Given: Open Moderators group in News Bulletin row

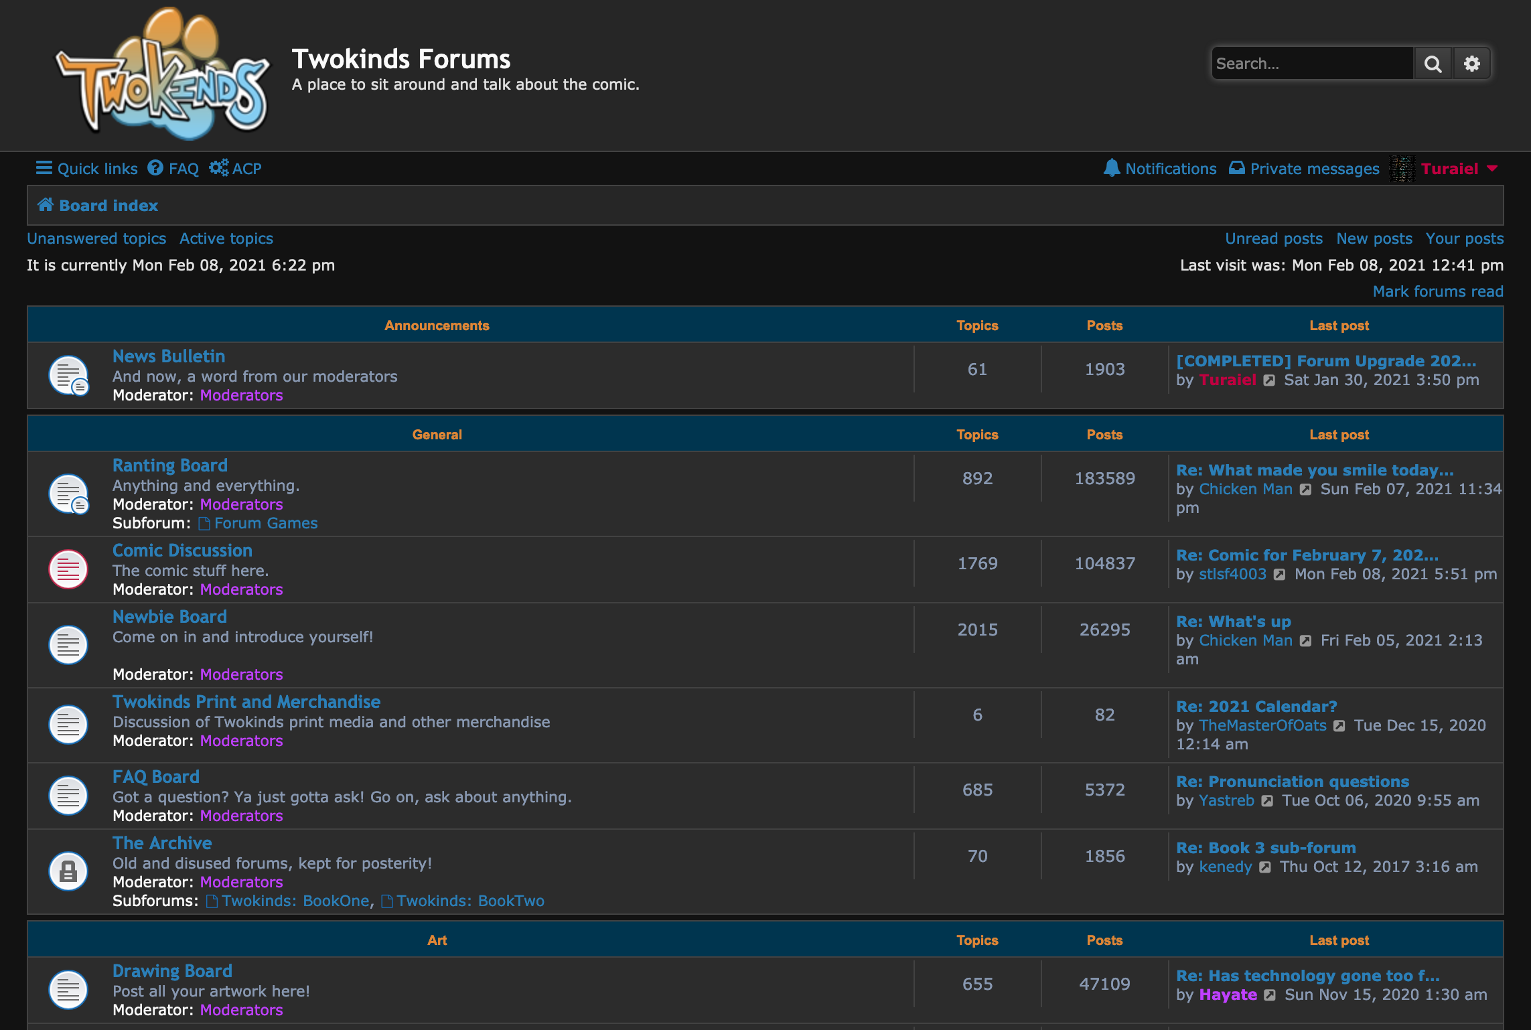Looking at the screenshot, I should click(241, 395).
